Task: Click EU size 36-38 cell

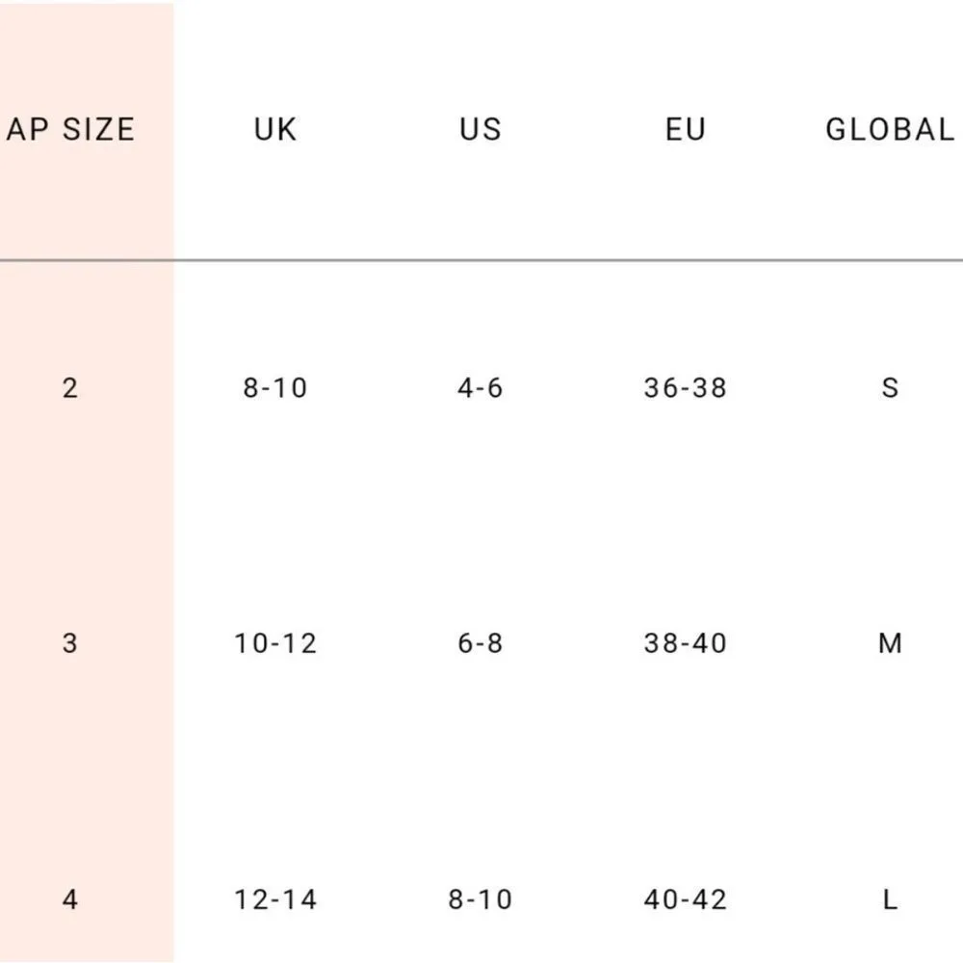Action: (686, 388)
